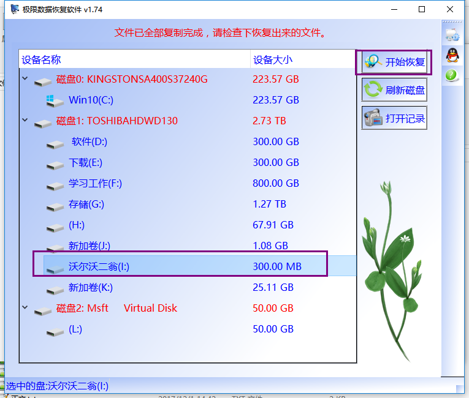Click the drive icon next to 下载(E:)
Screen dimensions: 469x398
(x=55, y=165)
